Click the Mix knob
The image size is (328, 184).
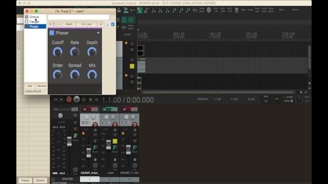point(92,75)
